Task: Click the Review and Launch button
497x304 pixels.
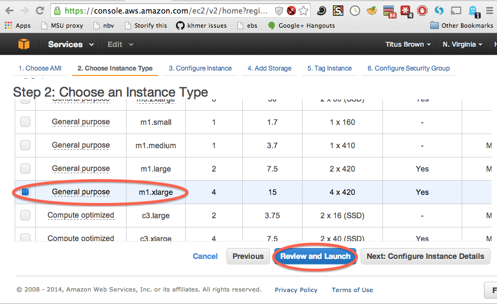Action: click(316, 256)
